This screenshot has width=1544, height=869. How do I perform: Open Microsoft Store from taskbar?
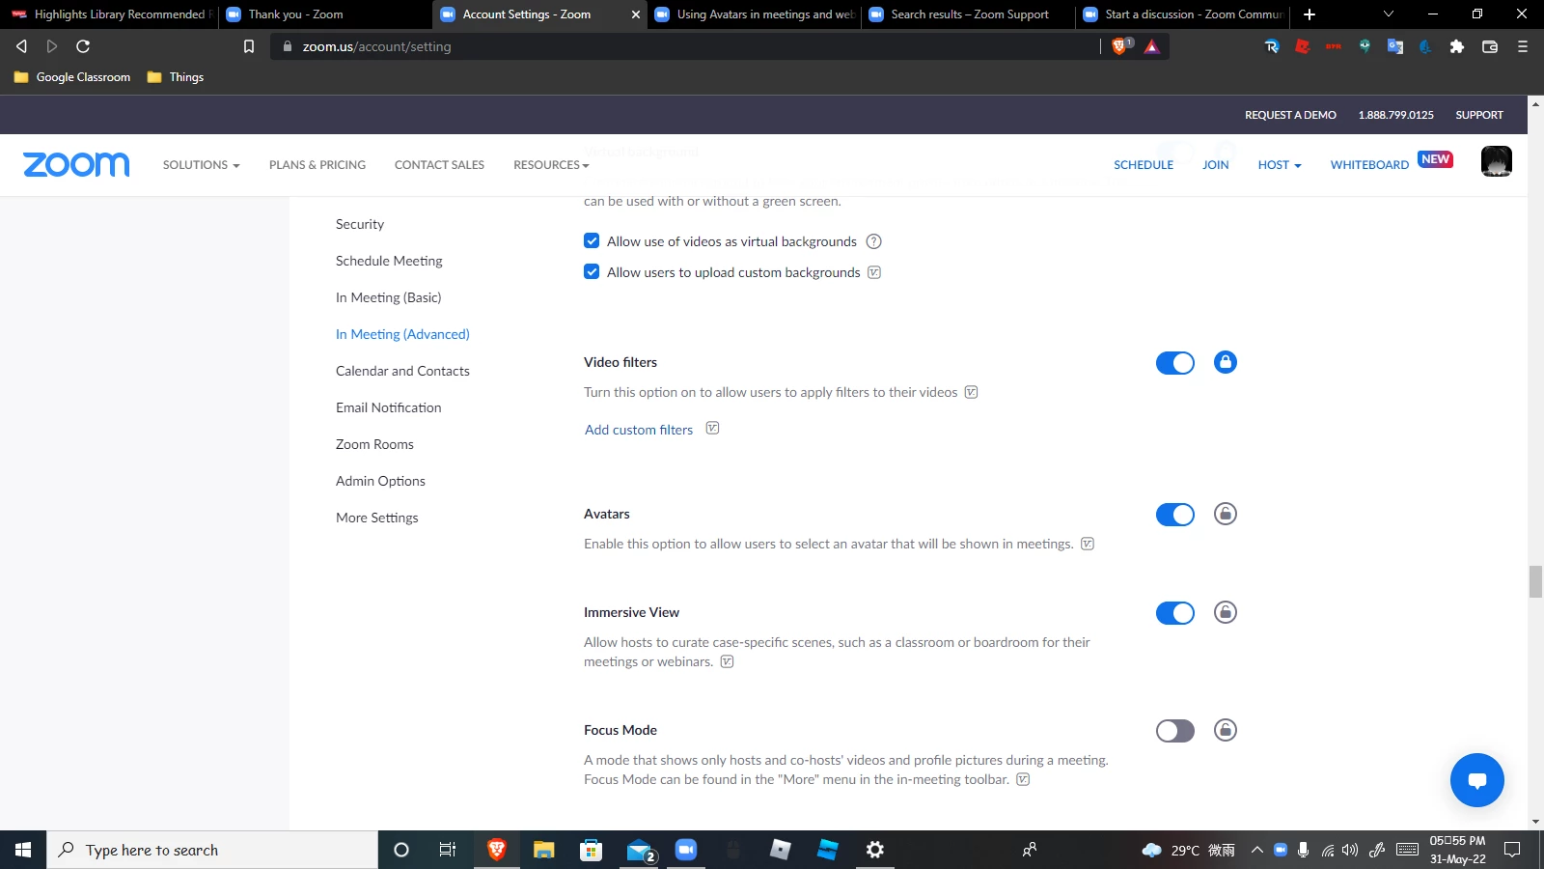[x=592, y=850]
